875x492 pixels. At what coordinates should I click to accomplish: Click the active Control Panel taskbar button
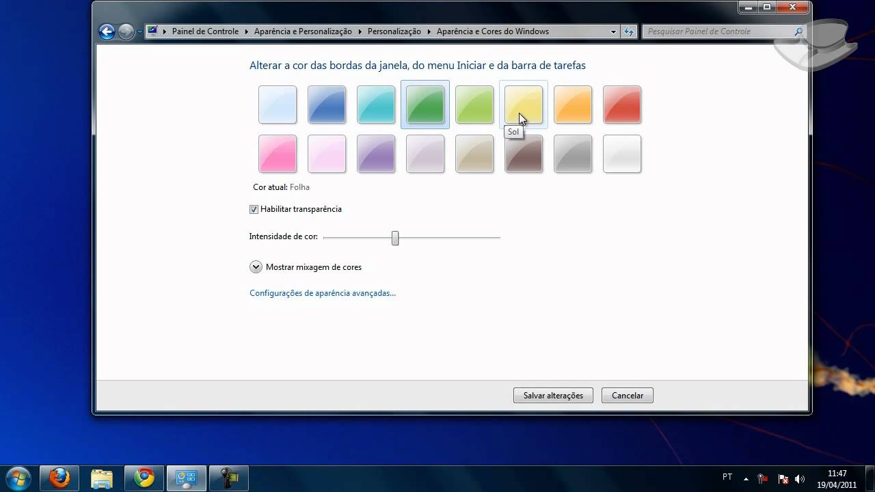point(186,478)
